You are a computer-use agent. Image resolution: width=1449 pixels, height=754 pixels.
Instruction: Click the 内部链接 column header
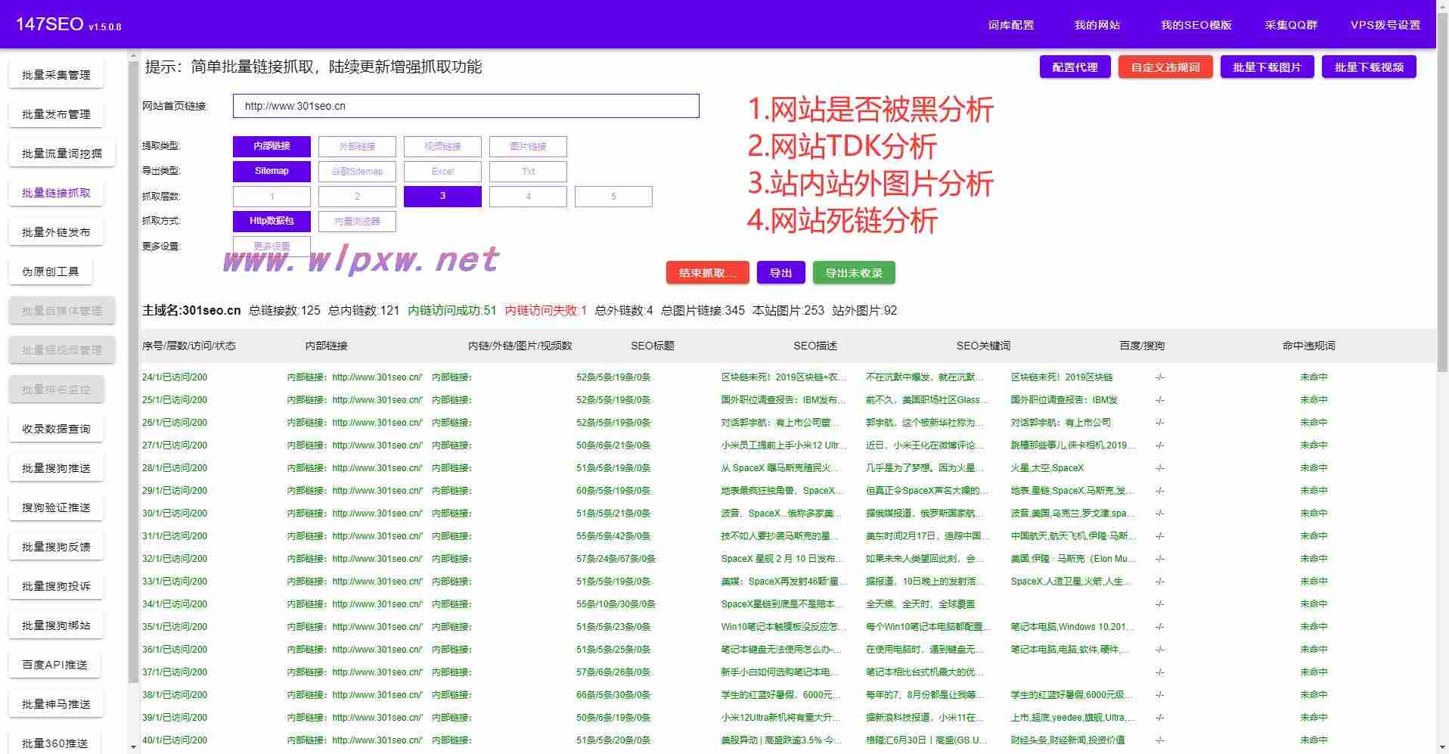[x=326, y=346]
